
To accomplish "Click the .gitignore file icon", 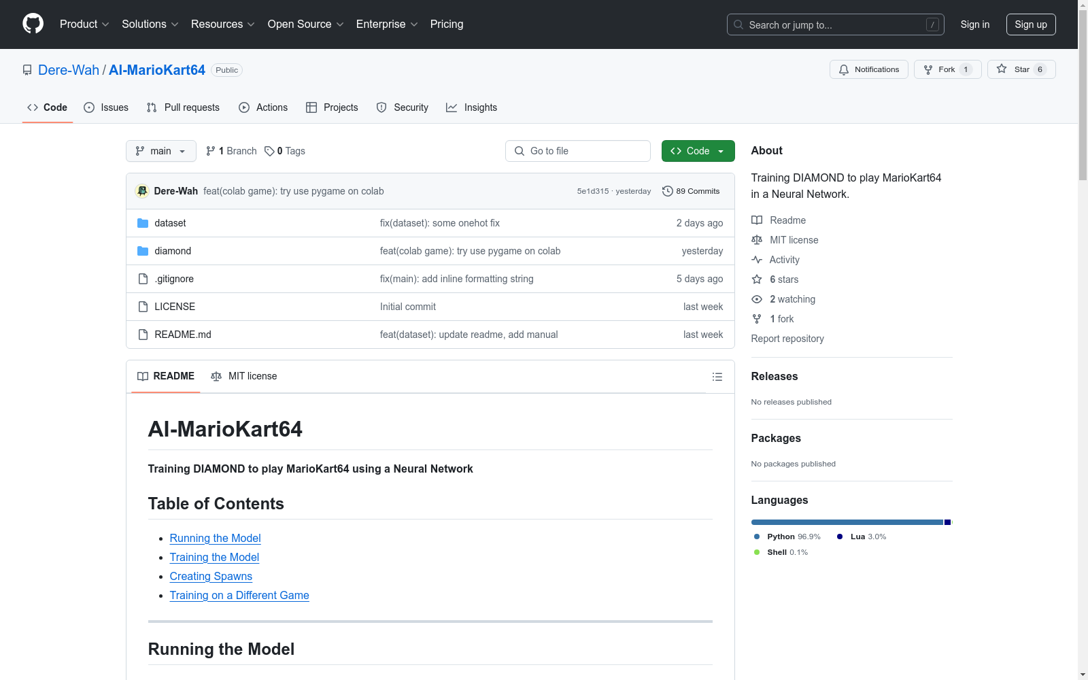I will (143, 279).
